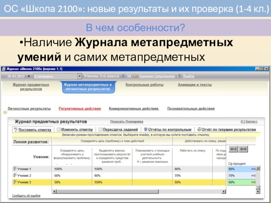Click Показать Помощника link
Viewport: 271px width, 203px height.
click(127, 122)
